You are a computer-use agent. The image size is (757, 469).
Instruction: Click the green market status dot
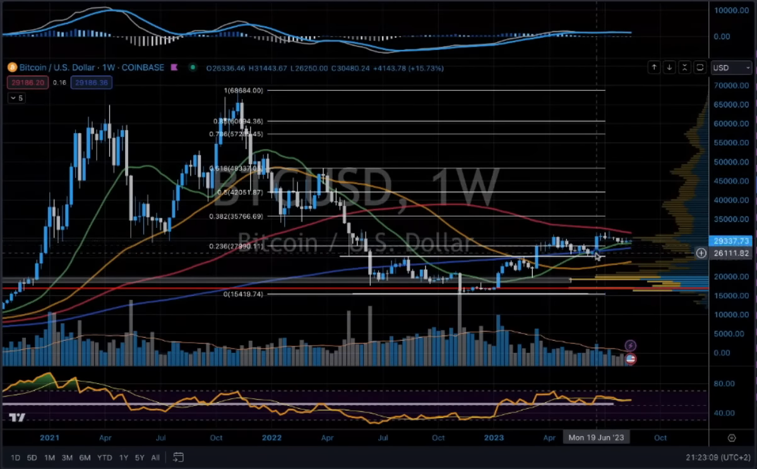[192, 68]
